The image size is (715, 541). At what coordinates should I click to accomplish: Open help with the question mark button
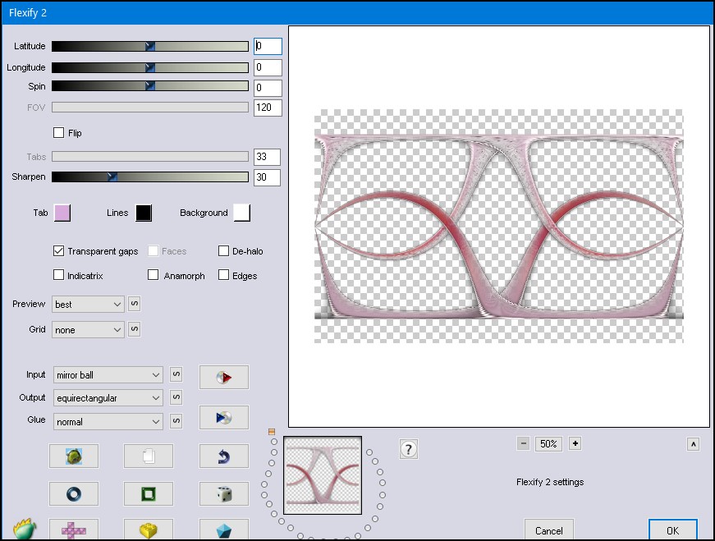click(409, 449)
